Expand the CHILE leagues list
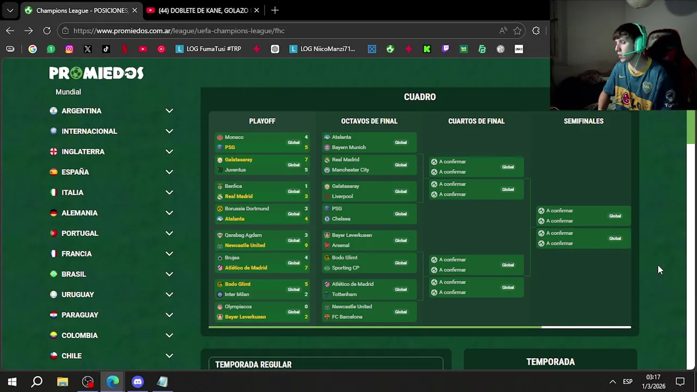Screen dimensions: 697x392 click(169, 356)
